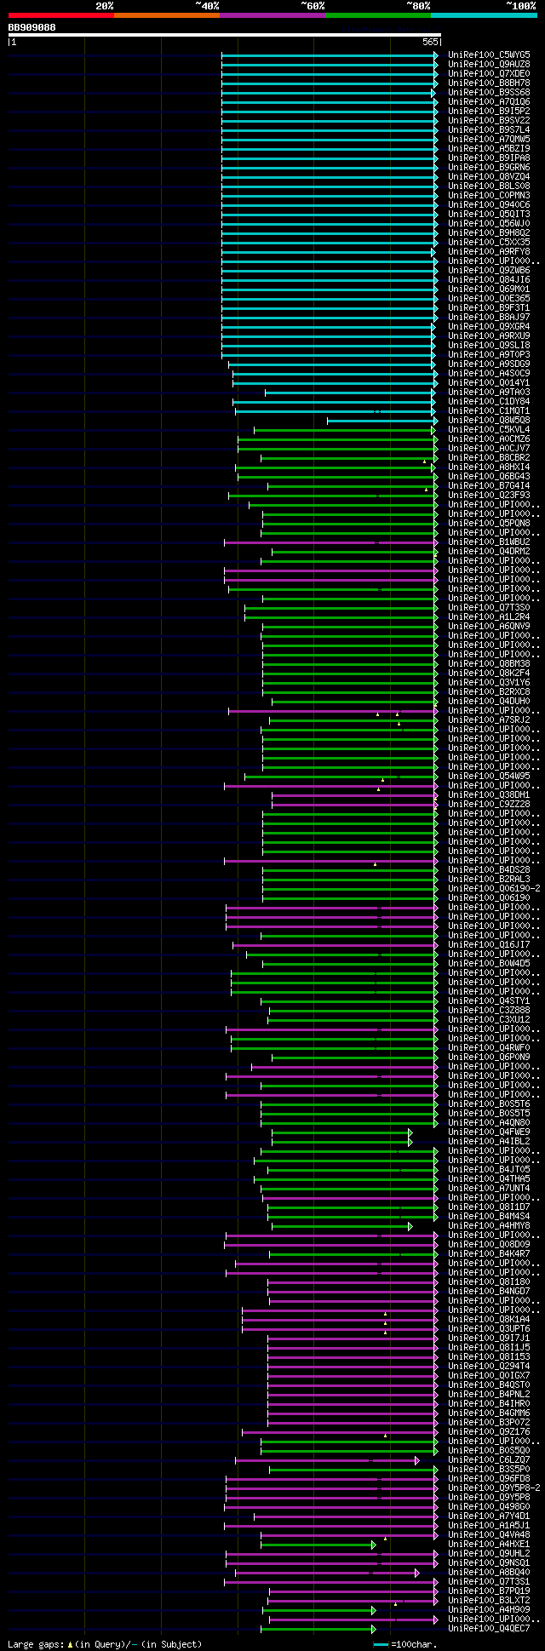
Task: Select label UniRef100_Q5QIT3
Action: tap(489, 214)
